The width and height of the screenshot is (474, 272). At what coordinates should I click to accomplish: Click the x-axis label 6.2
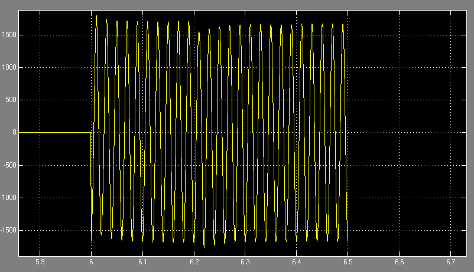[x=194, y=262]
